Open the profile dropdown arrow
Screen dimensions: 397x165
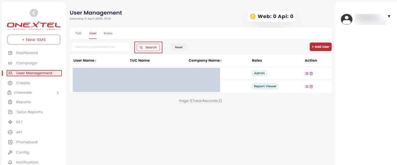[x=389, y=16]
